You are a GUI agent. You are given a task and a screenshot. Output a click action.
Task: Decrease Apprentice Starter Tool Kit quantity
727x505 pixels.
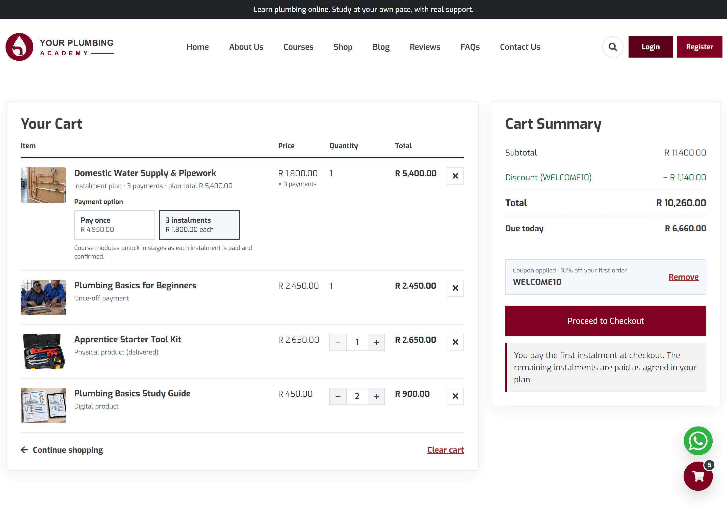(338, 342)
